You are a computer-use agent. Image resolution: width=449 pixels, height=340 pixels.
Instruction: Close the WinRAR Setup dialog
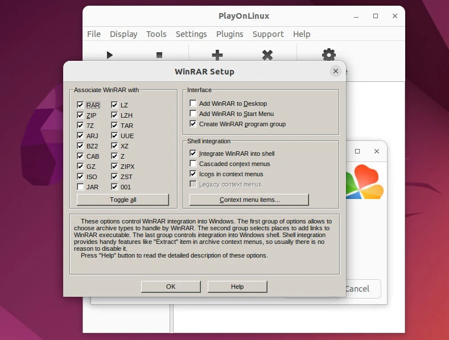click(336, 71)
